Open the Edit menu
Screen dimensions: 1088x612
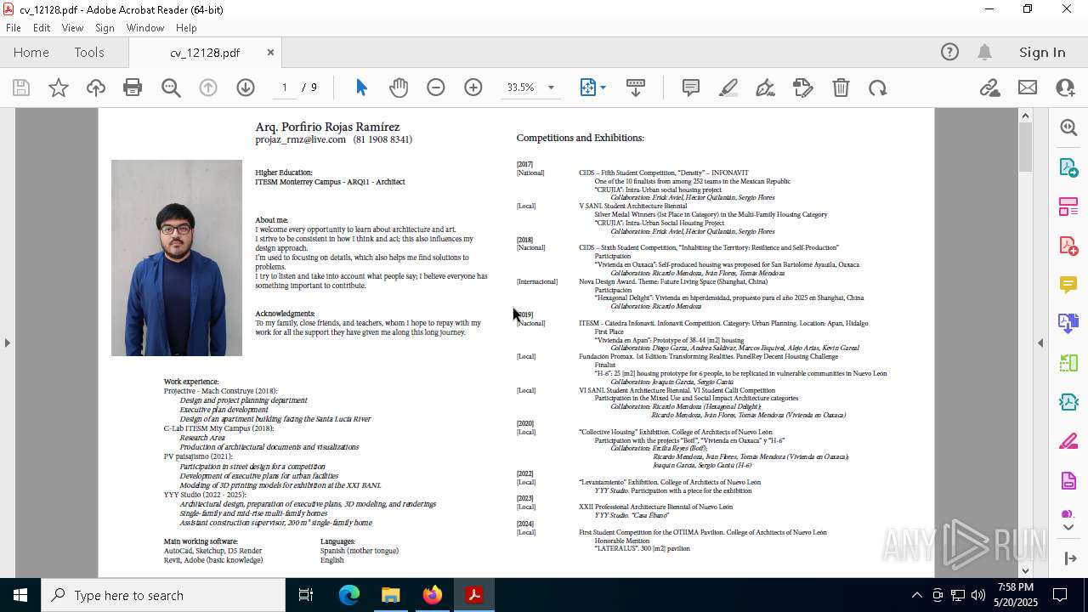click(x=42, y=28)
